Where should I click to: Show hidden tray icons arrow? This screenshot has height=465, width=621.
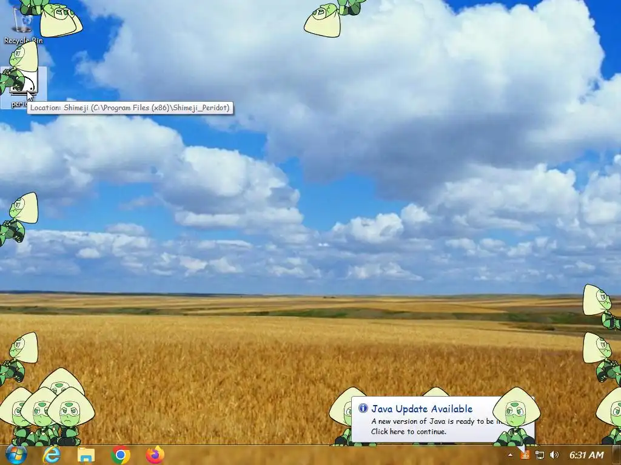(x=510, y=455)
